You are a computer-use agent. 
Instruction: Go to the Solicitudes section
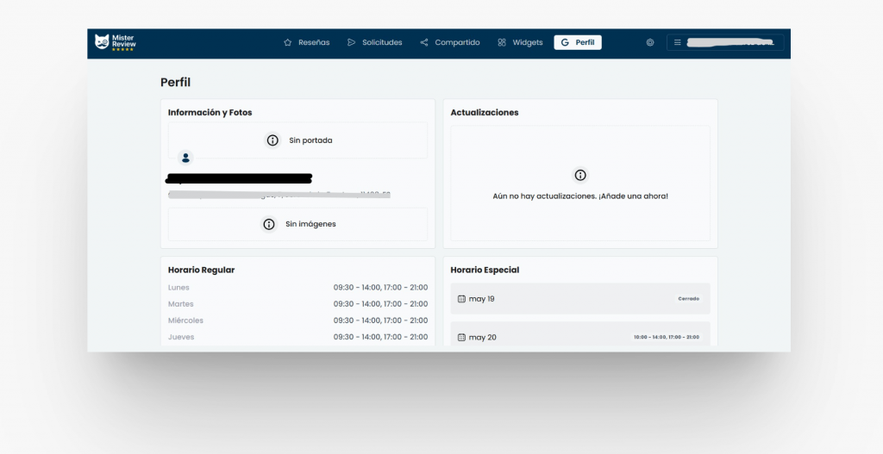(x=374, y=42)
